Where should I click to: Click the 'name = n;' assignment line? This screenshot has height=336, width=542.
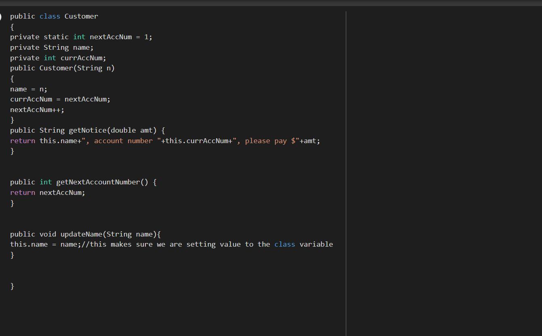[29, 89]
